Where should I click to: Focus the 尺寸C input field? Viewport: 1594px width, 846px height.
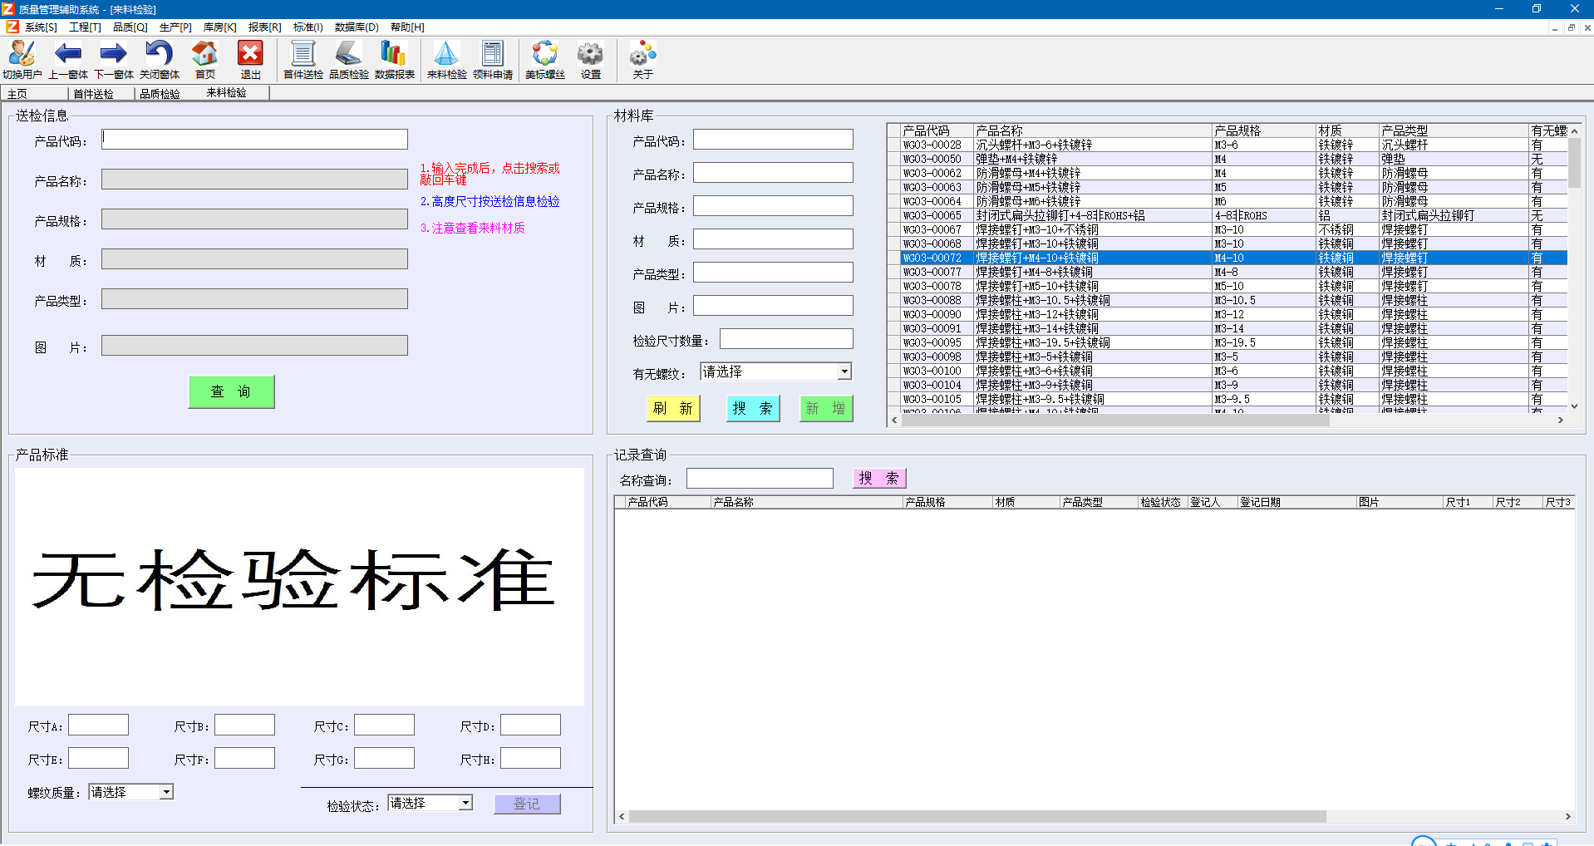pos(384,725)
